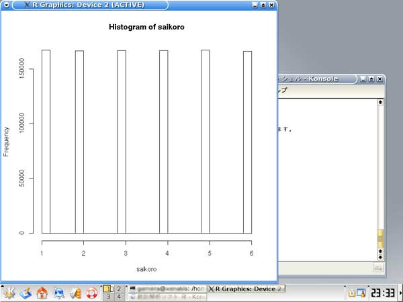Switch to virtual desktop 3 in pager
This screenshot has height=302, width=403.
point(108,296)
